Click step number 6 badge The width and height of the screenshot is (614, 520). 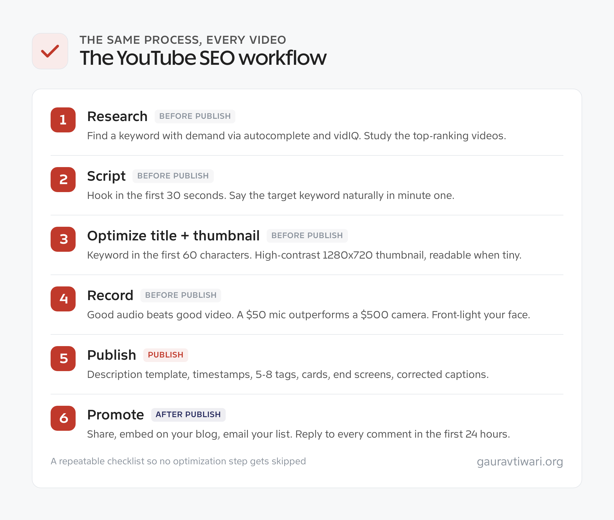63,418
